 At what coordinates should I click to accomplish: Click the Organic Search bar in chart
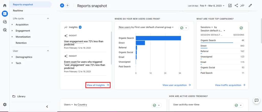tap(158, 38)
